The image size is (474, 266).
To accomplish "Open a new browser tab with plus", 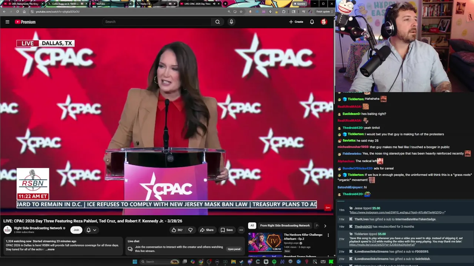I will [225, 4].
